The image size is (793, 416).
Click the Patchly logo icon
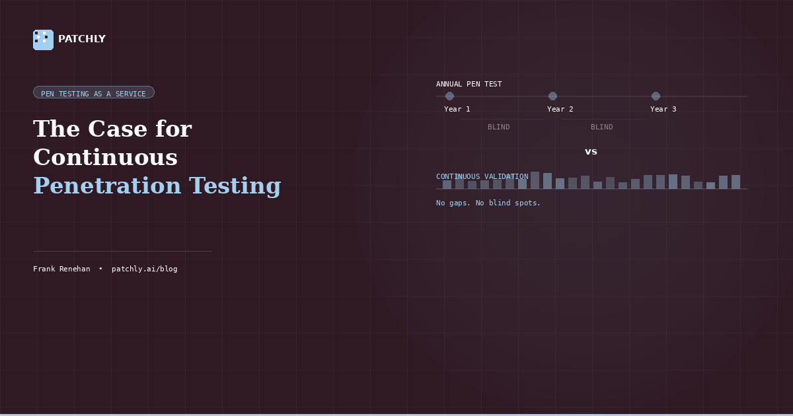[43, 40]
